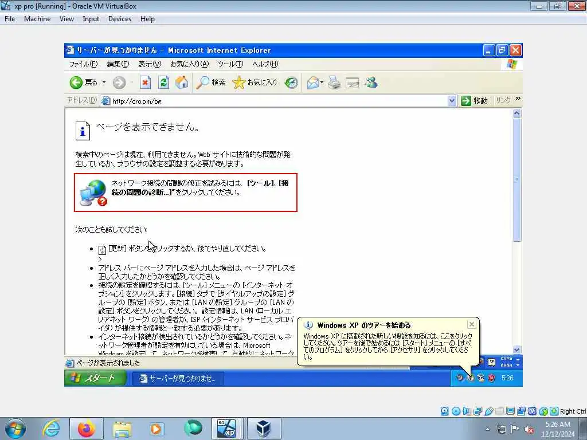Click the Windows 7 Start orb
This screenshot has width=587, height=440.
tap(15, 429)
